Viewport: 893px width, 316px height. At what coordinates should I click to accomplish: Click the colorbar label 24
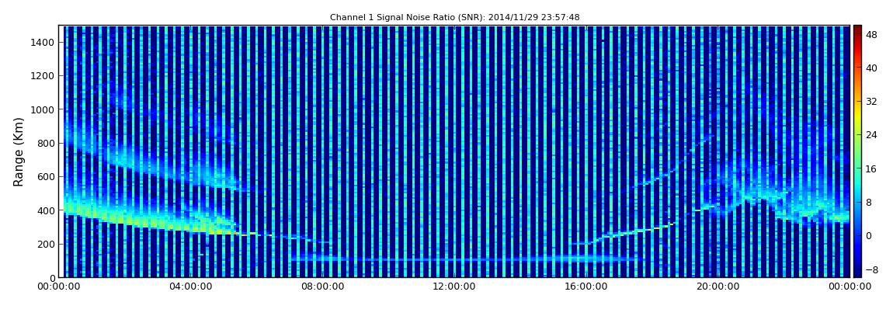click(x=871, y=135)
